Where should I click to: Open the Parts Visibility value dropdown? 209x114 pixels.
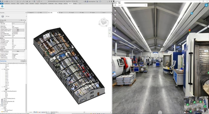click(18, 28)
